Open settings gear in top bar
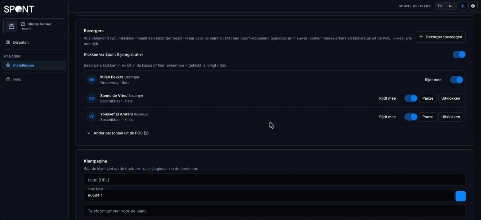The height and width of the screenshot is (220, 481). point(473,6)
